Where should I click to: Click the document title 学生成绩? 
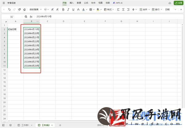pos(11,3)
